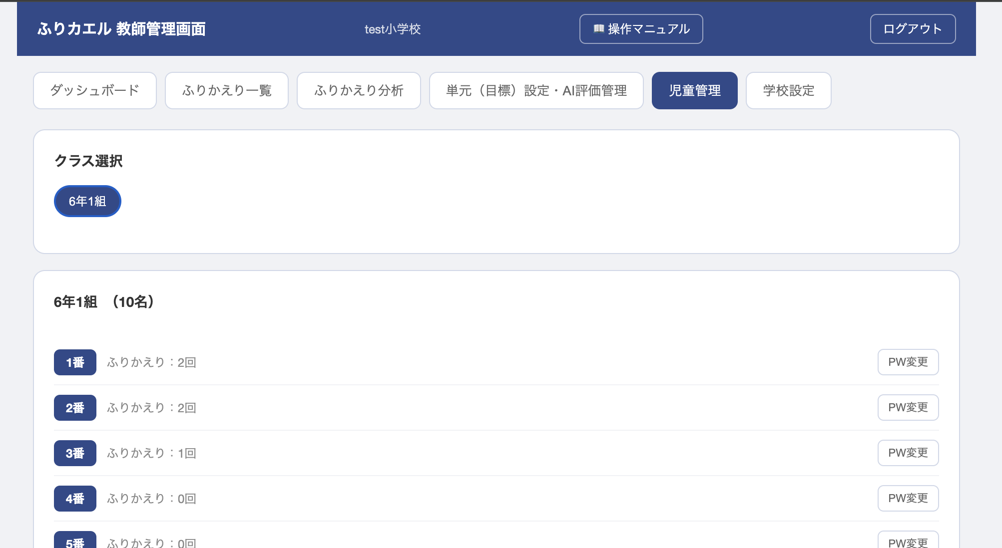Click the 2番 student badge
Viewport: 1002px width, 548px height.
click(x=75, y=408)
